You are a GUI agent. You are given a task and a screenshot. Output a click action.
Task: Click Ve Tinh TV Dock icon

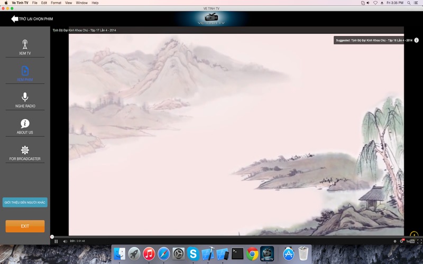[267, 254]
